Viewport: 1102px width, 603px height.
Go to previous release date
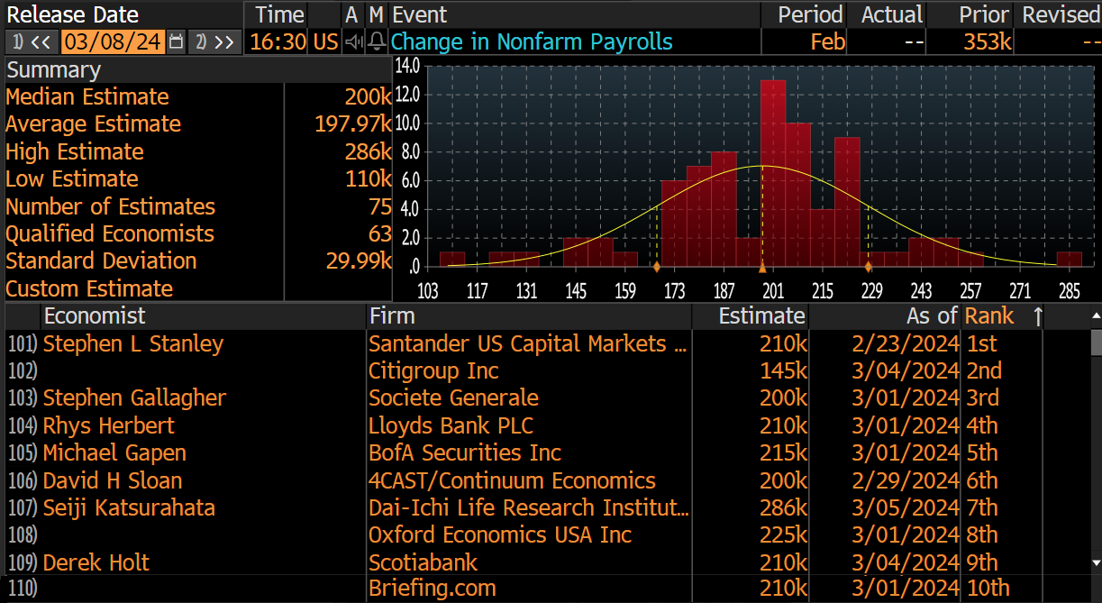tap(31, 42)
